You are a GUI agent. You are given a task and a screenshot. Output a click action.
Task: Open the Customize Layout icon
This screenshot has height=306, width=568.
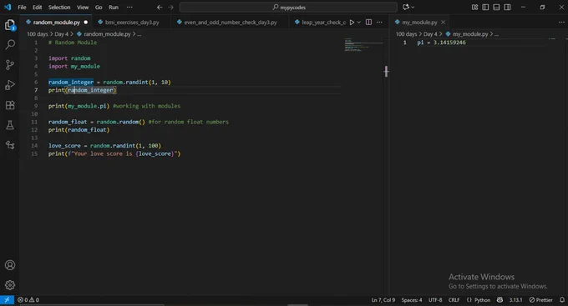[474, 7]
